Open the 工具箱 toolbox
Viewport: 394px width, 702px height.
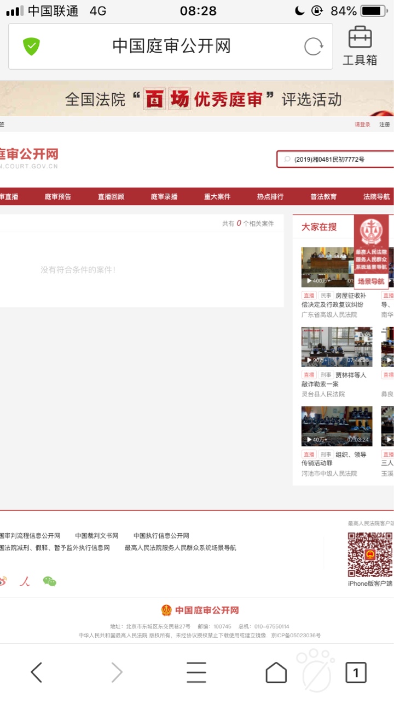tap(360, 46)
